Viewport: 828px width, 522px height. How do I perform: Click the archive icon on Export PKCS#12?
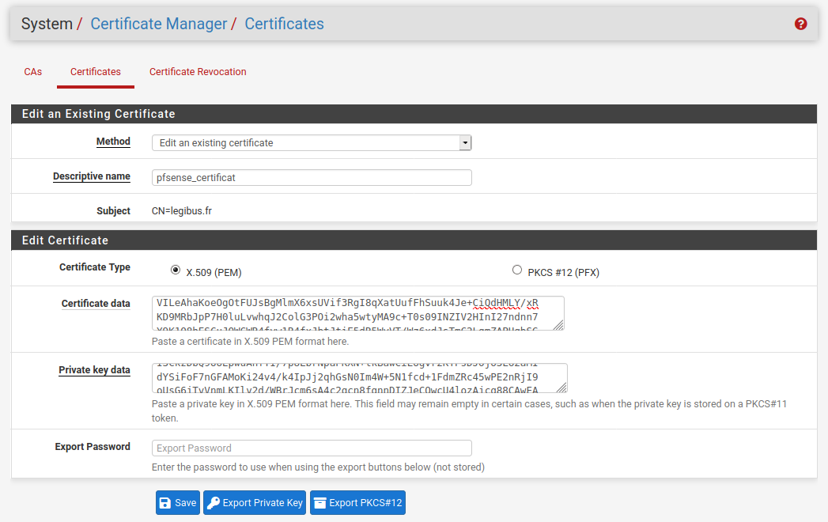(x=319, y=503)
